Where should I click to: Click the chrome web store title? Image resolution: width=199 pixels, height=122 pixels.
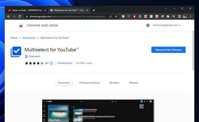[42, 25]
